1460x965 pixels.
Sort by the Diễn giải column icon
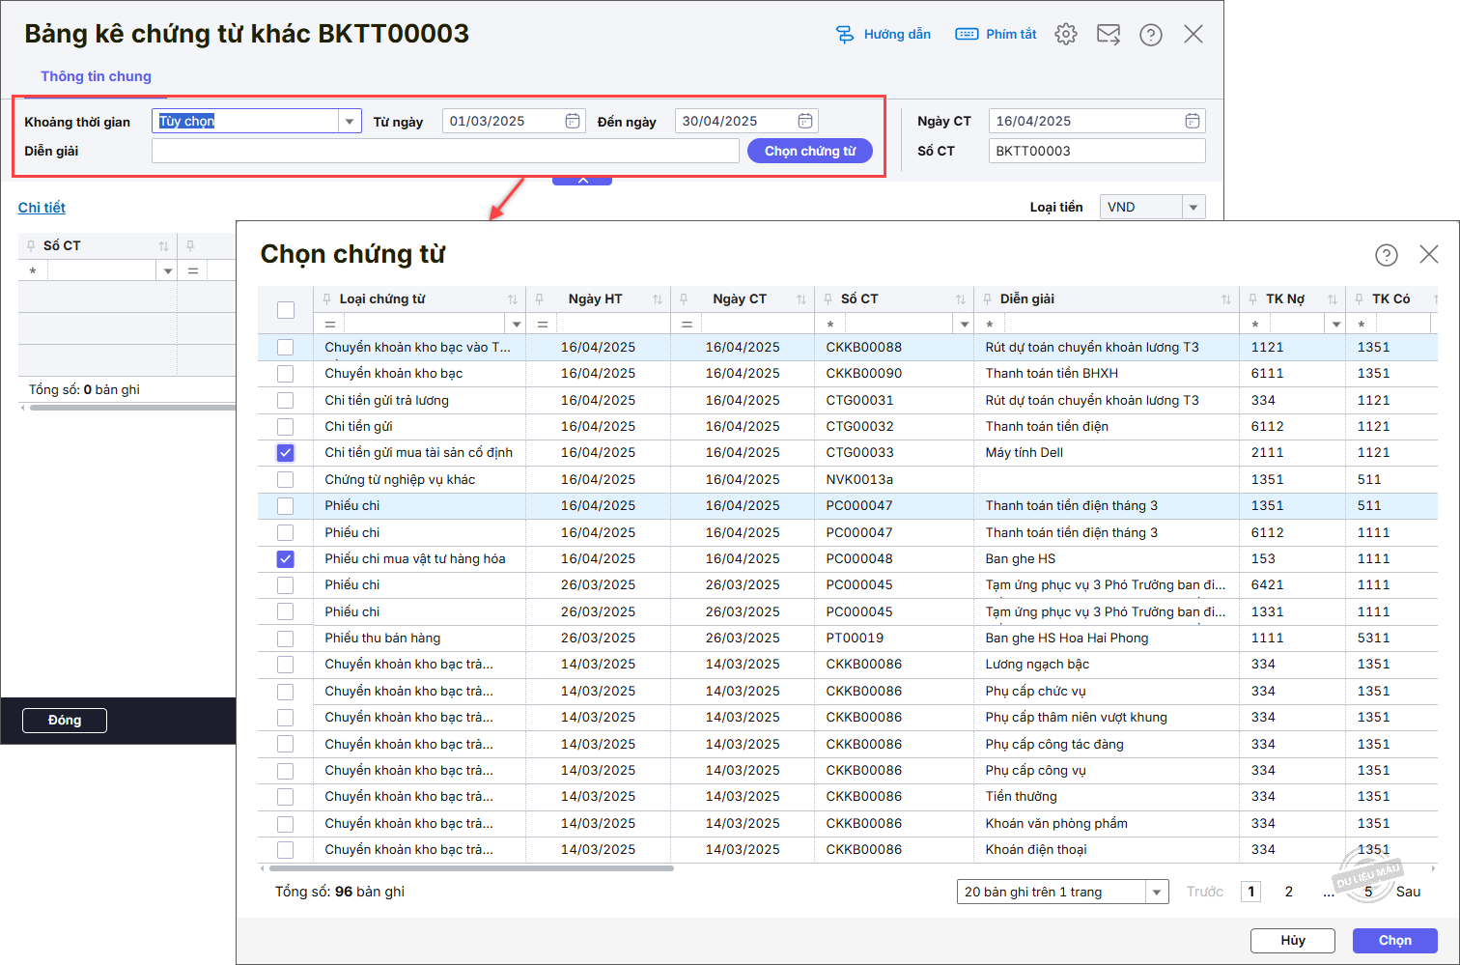click(x=1225, y=299)
